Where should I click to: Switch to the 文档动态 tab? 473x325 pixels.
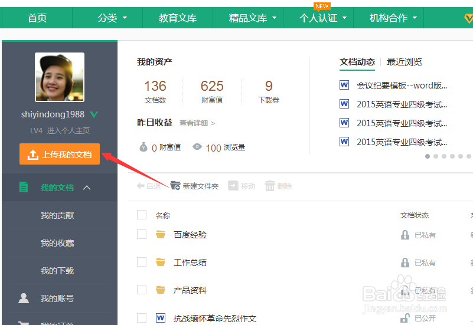pyautogui.click(x=357, y=62)
